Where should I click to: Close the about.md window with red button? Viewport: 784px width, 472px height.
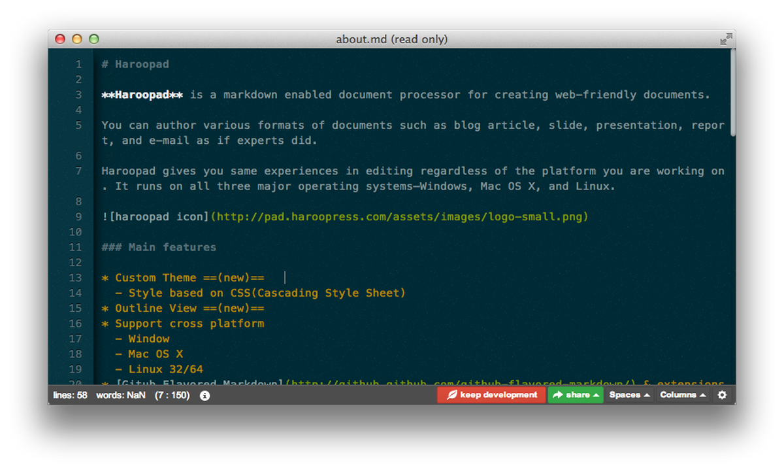point(61,39)
